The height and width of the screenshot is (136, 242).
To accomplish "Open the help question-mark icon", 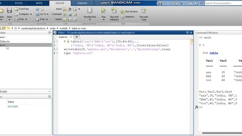I will pyautogui.click(x=196, y=3).
